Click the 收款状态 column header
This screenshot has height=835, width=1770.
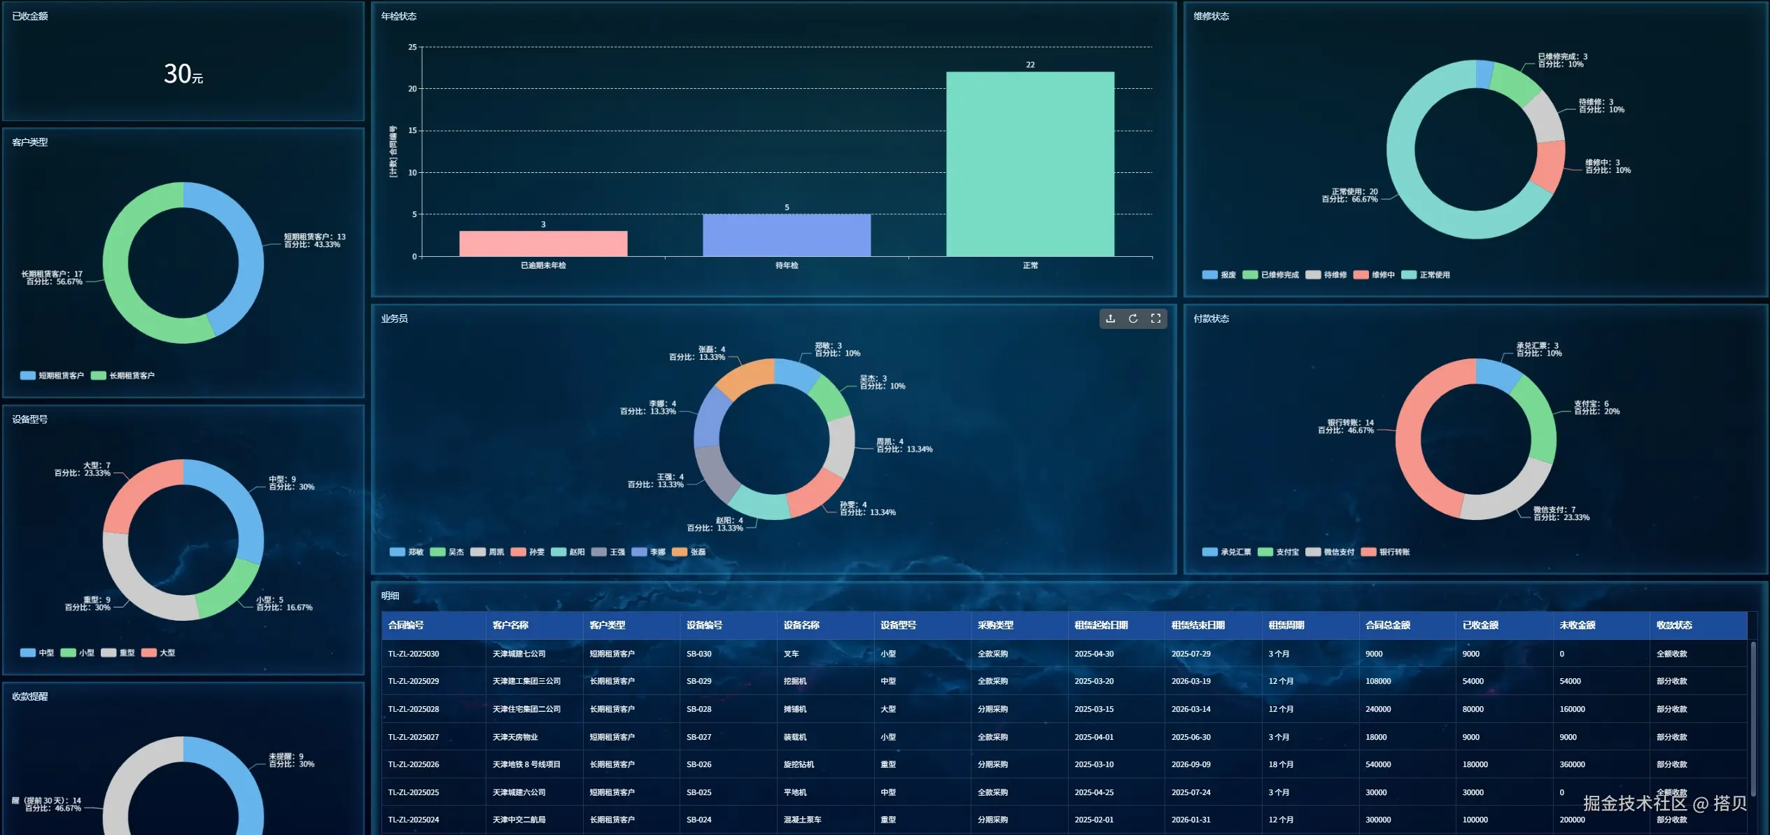pos(1673,625)
